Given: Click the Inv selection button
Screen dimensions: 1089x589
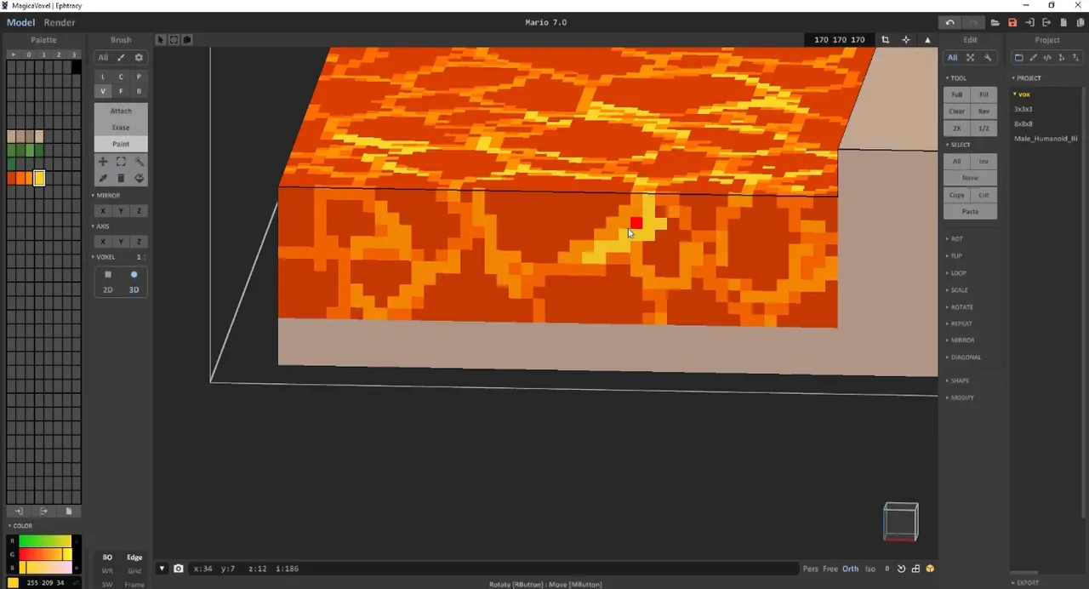Looking at the screenshot, I should (x=984, y=161).
